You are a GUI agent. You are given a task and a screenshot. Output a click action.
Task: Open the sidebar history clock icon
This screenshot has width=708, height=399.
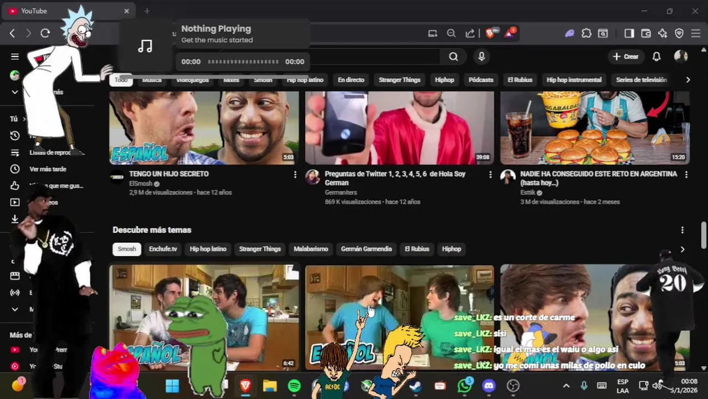[x=15, y=136]
